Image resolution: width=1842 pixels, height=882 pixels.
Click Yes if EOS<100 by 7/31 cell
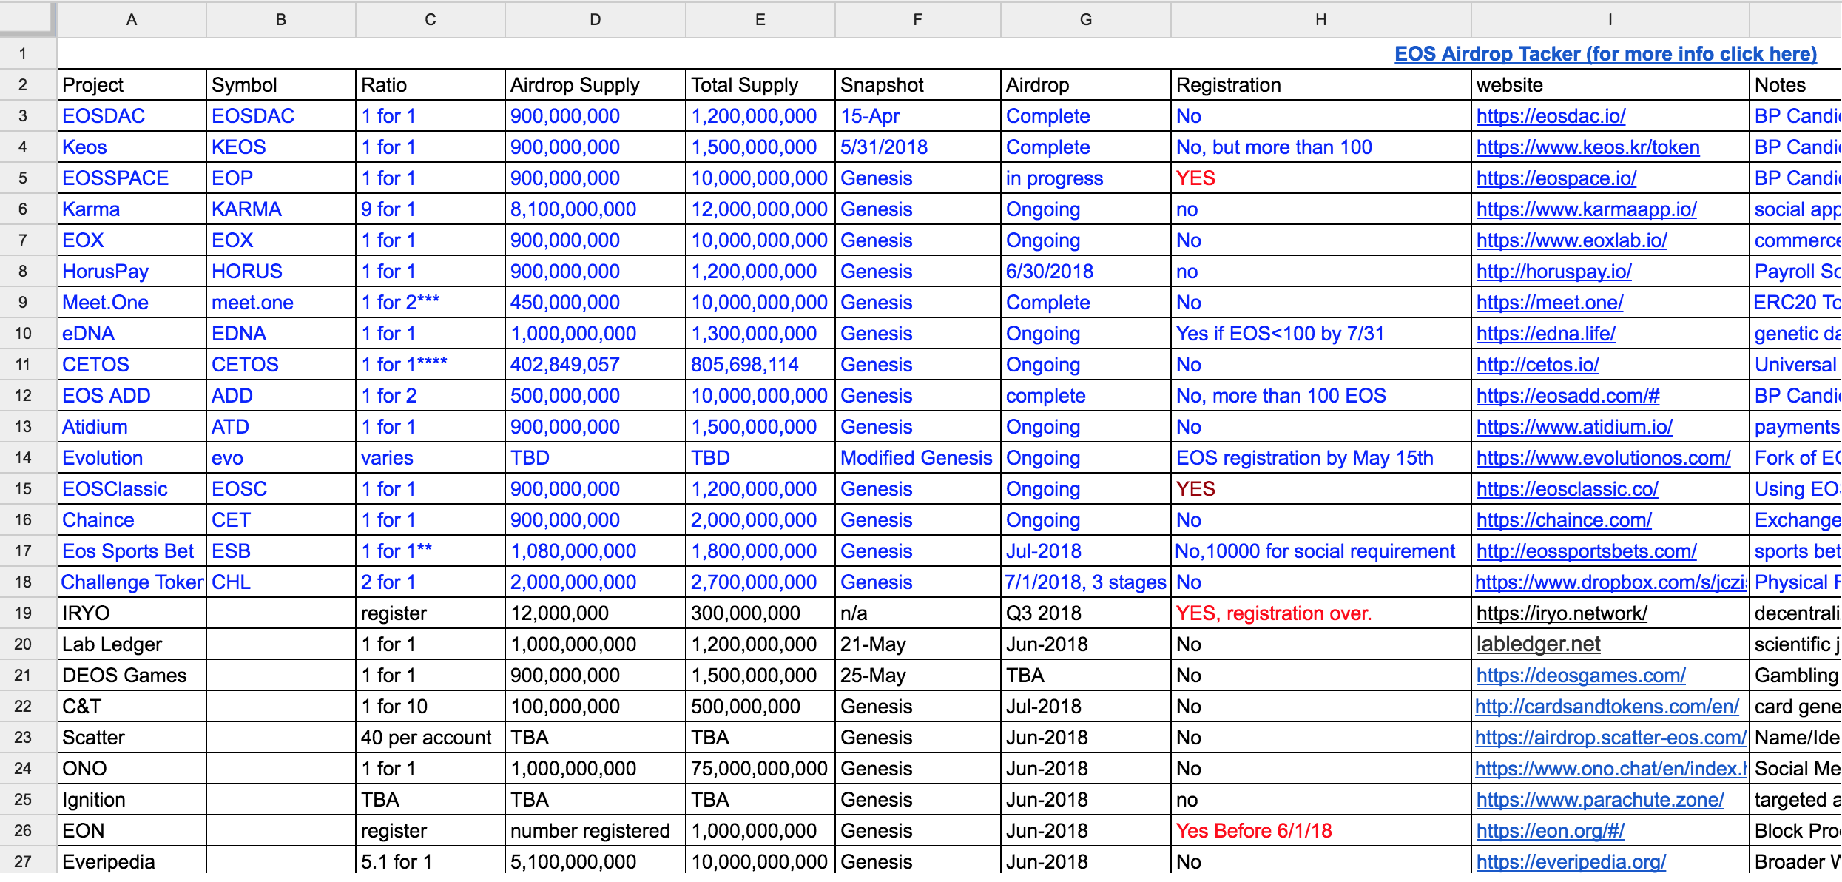1321,334
